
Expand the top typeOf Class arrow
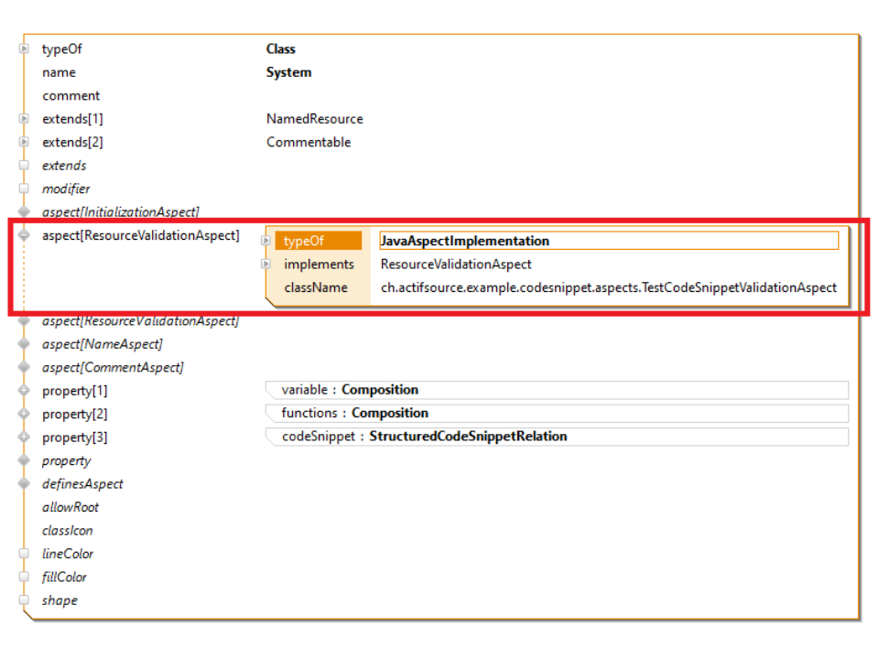coord(24,49)
